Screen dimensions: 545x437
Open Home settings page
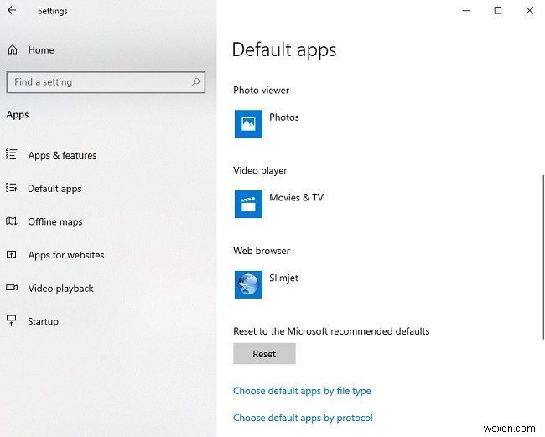(x=41, y=50)
